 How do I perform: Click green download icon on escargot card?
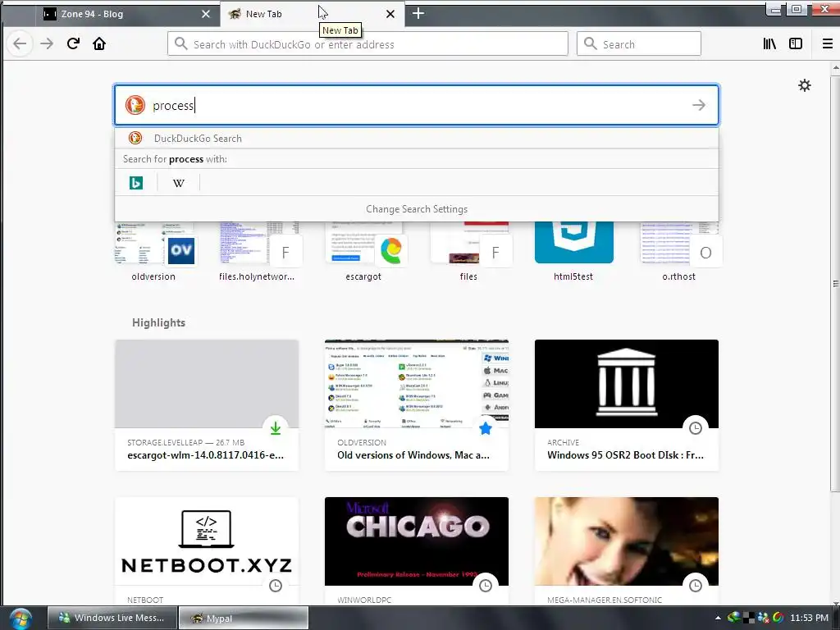coord(276,428)
